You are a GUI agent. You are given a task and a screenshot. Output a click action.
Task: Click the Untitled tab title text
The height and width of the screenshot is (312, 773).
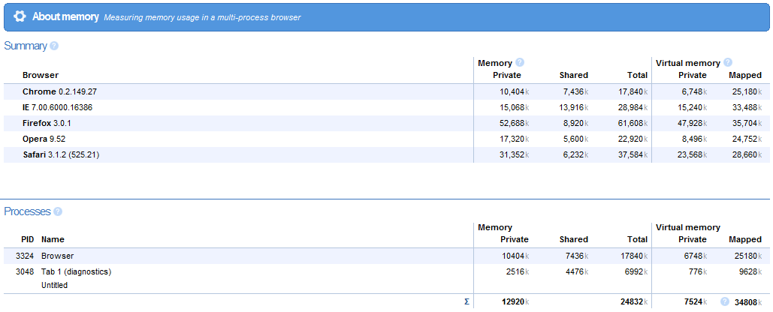[54, 285]
